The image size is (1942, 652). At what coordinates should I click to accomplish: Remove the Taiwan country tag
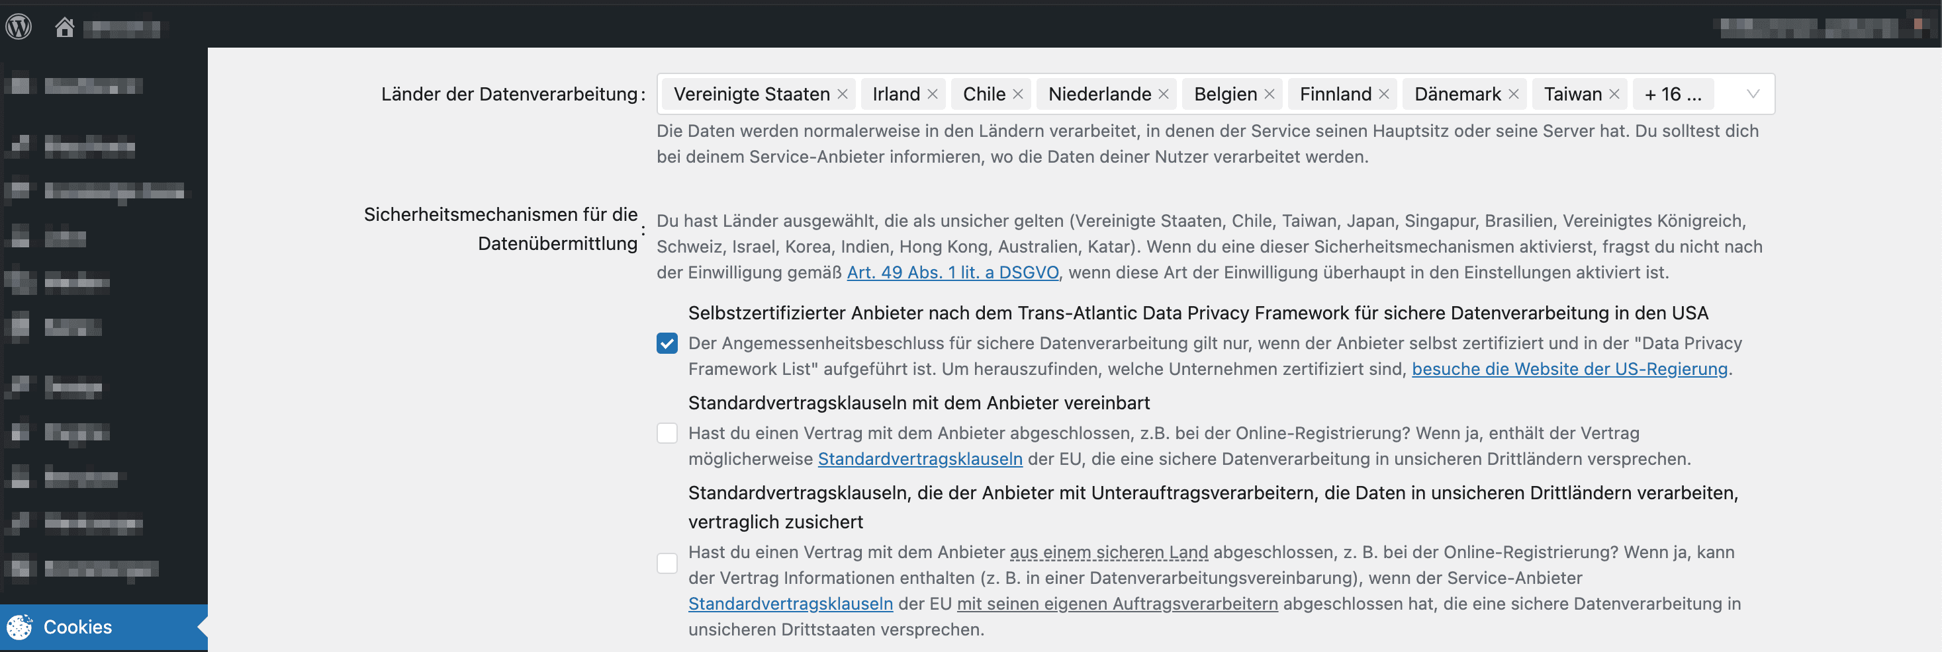click(x=1614, y=94)
